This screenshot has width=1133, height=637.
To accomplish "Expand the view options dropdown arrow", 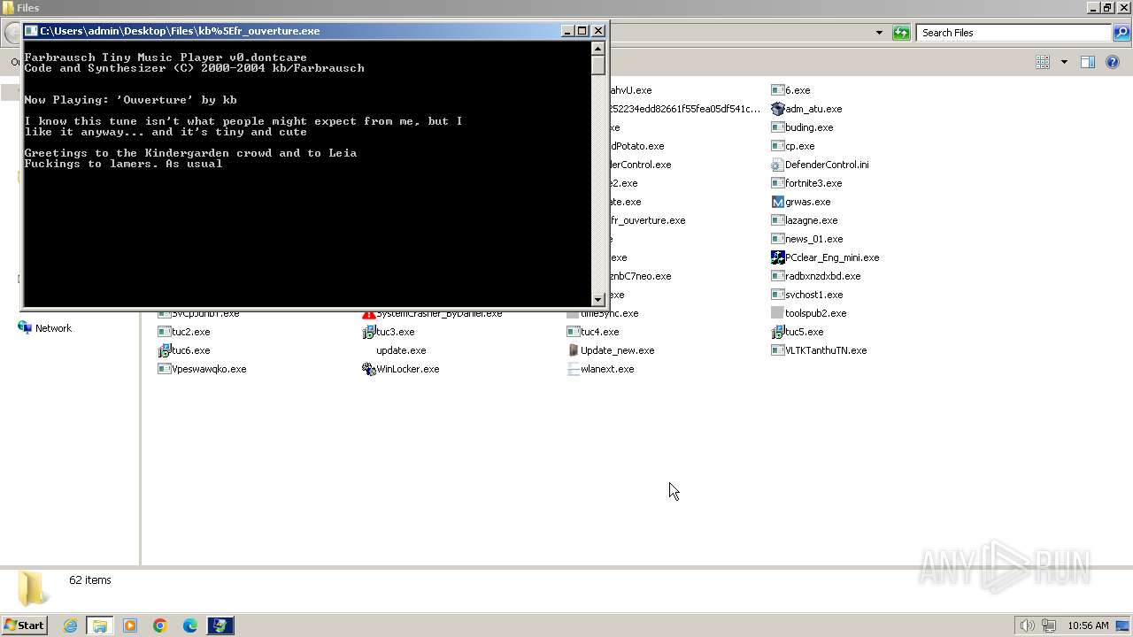I will tap(1064, 62).
